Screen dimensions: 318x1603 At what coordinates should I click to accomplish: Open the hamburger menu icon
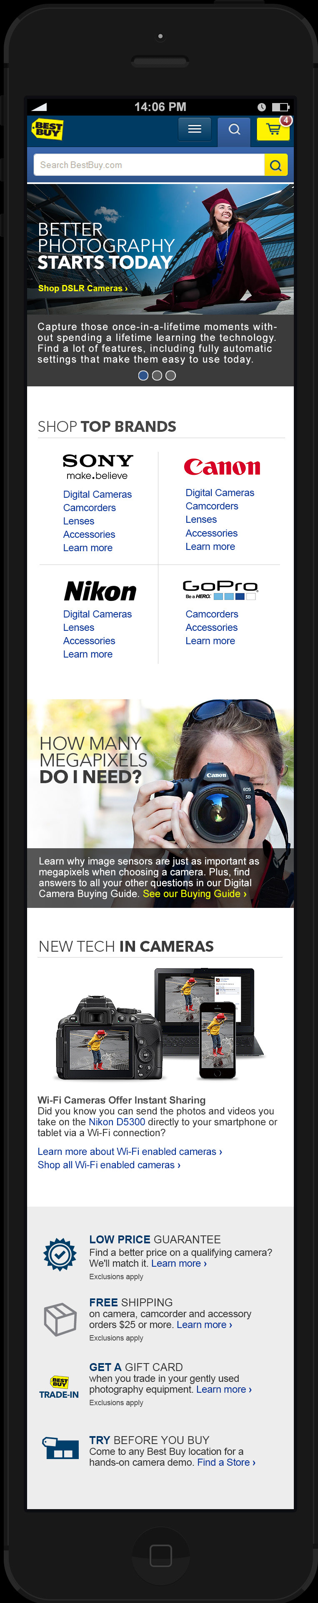pyautogui.click(x=194, y=129)
